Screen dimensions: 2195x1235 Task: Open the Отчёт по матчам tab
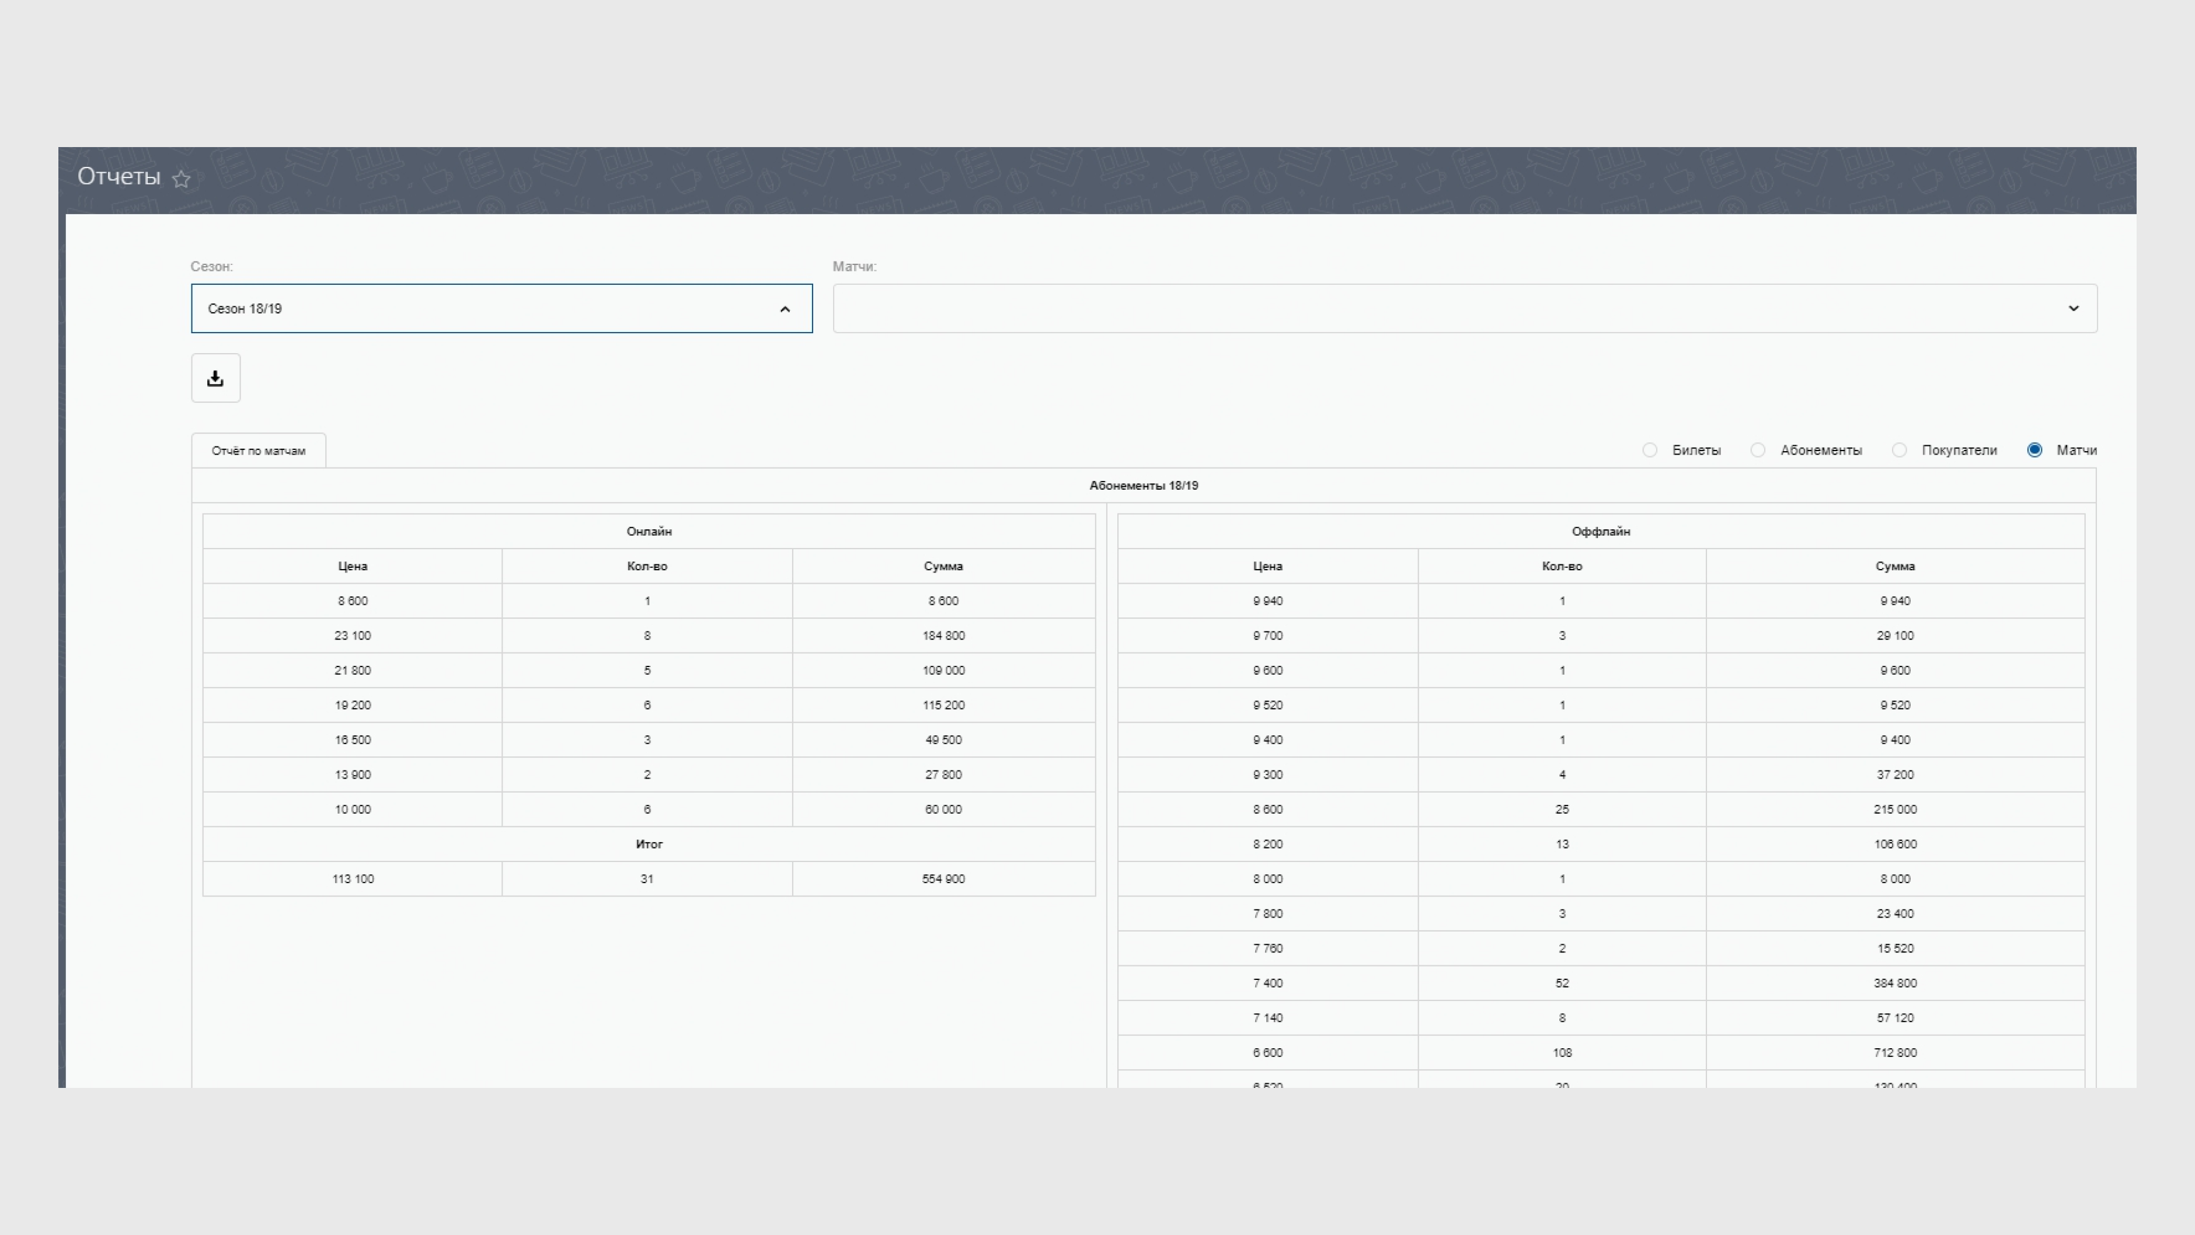[258, 451]
